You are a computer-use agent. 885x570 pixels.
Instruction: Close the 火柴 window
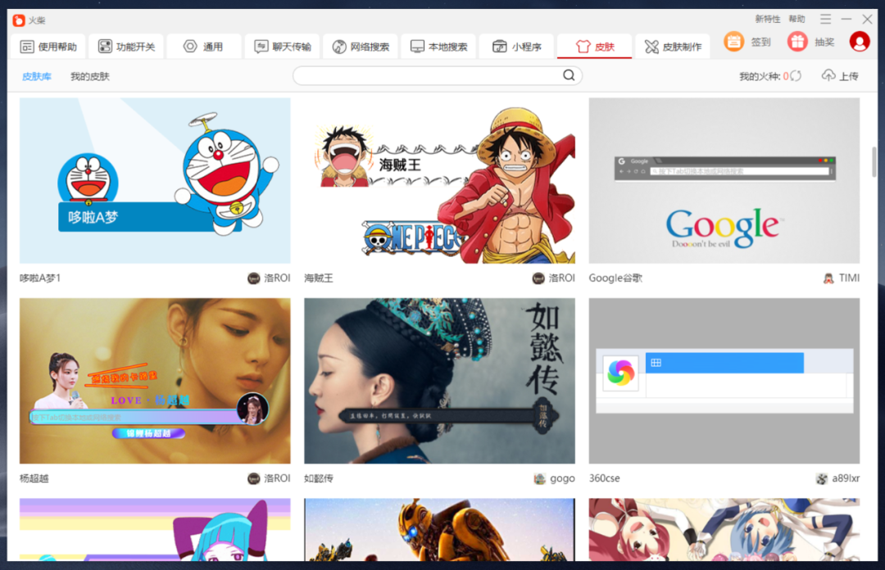[x=868, y=19]
